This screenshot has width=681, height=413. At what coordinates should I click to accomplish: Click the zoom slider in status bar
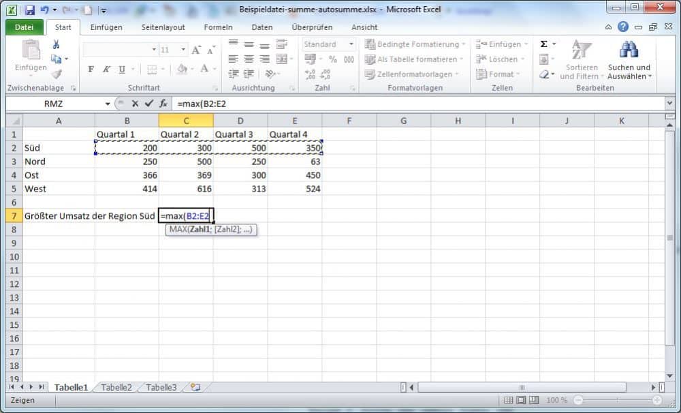(617, 400)
